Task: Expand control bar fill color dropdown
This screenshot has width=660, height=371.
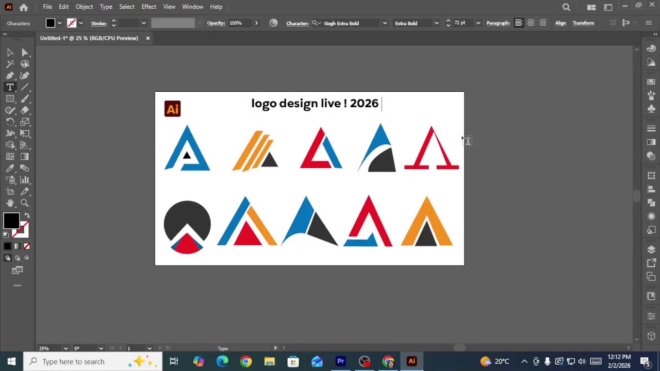Action: pos(59,23)
